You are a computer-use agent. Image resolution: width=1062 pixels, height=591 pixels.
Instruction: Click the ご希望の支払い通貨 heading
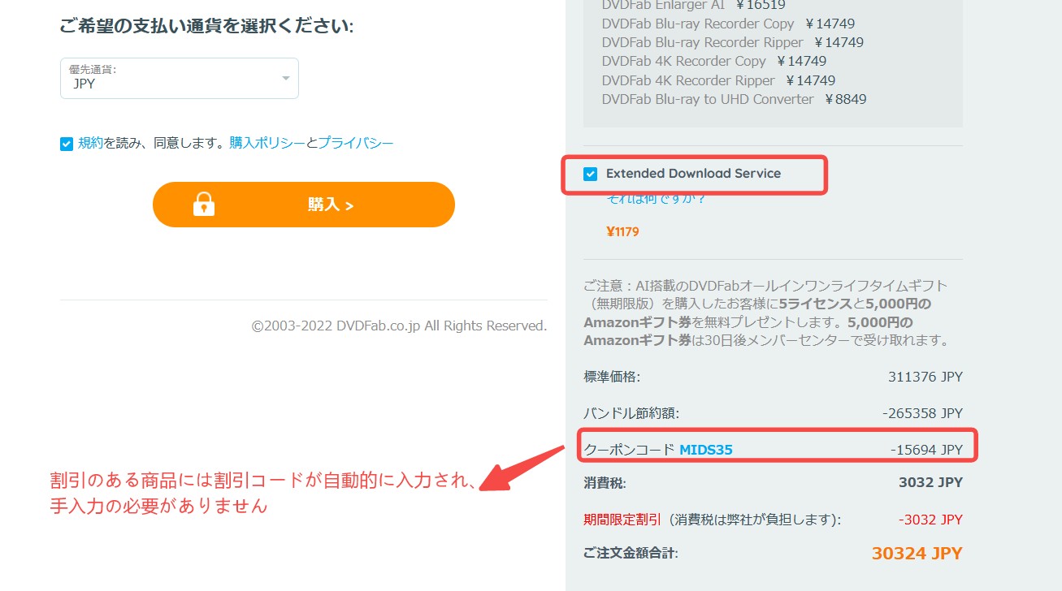pyautogui.click(x=206, y=26)
